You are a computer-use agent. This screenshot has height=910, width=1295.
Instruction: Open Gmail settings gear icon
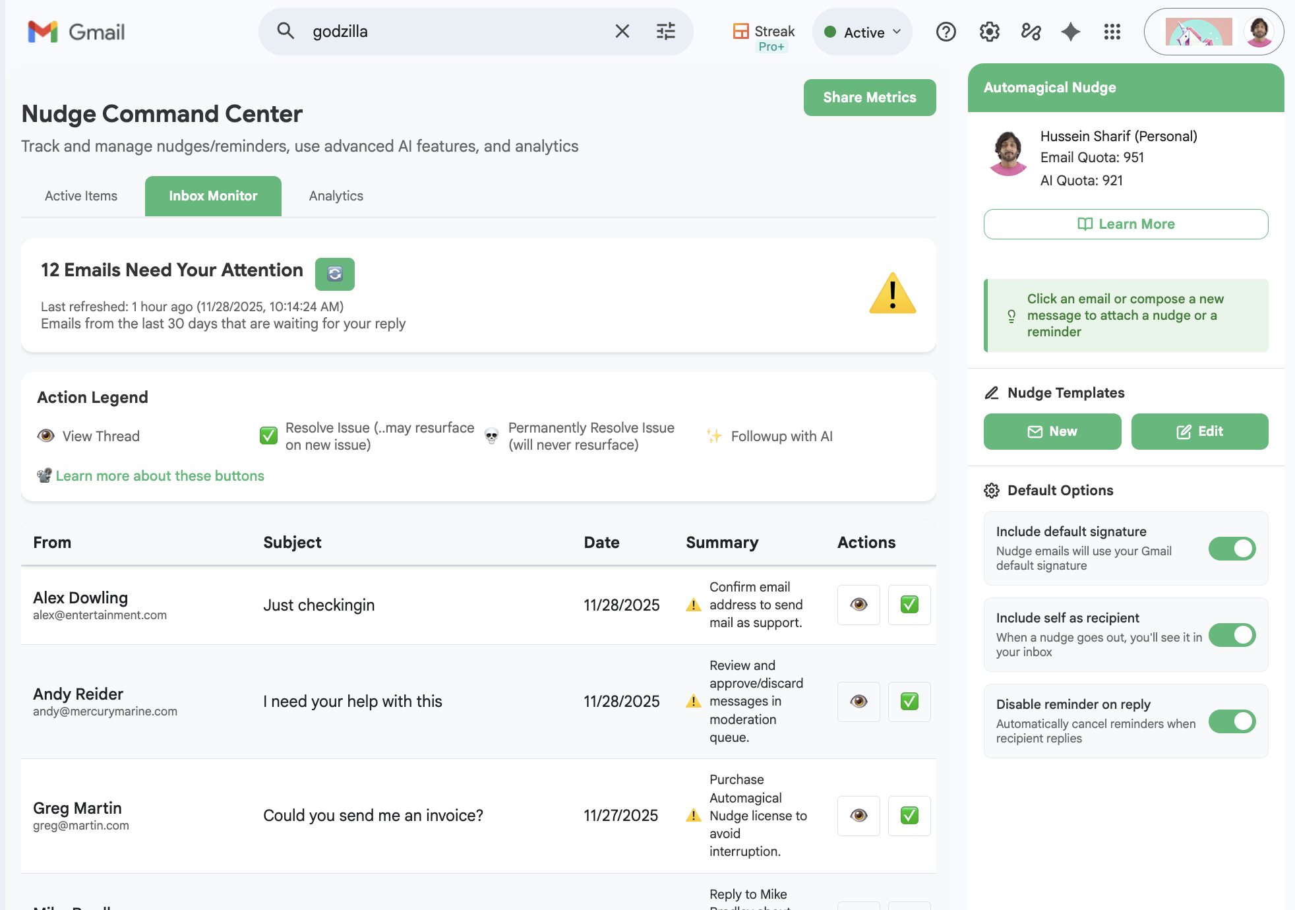[989, 32]
